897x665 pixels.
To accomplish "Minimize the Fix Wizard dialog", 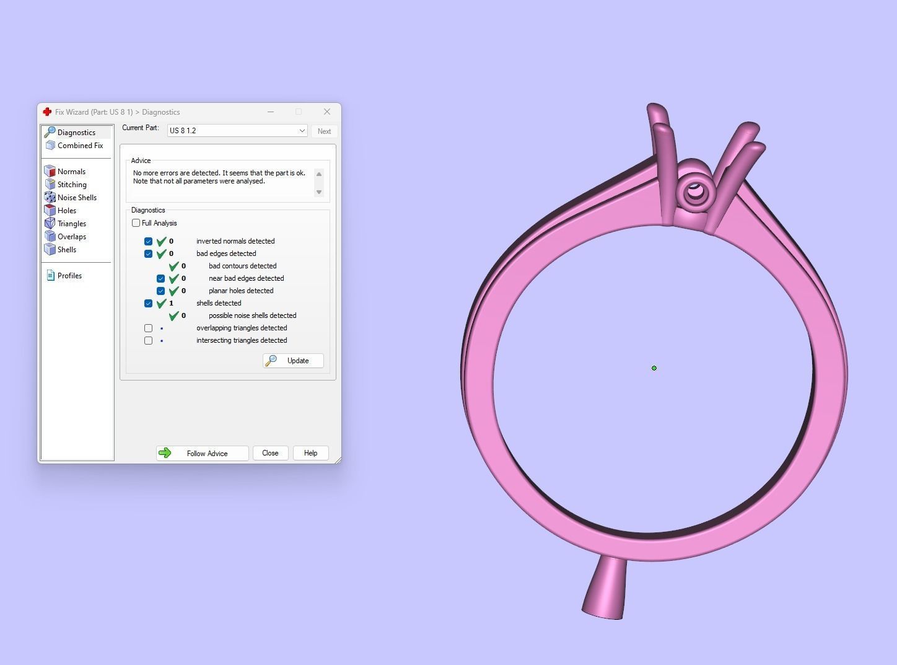I will pos(271,112).
